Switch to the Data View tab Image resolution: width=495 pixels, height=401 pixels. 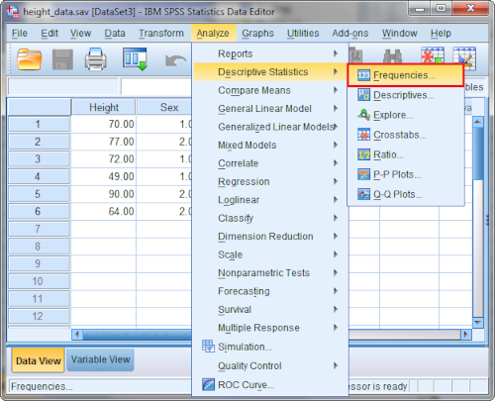39,360
